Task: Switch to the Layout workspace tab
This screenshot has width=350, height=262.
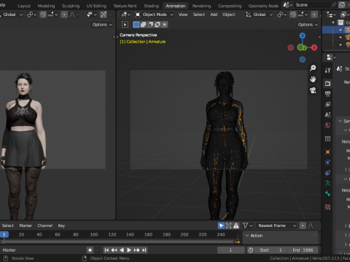Action: click(24, 6)
